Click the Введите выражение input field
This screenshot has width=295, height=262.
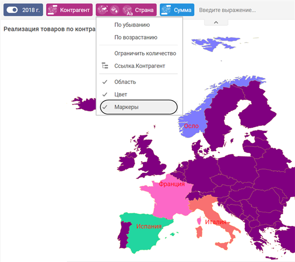coord(227,10)
